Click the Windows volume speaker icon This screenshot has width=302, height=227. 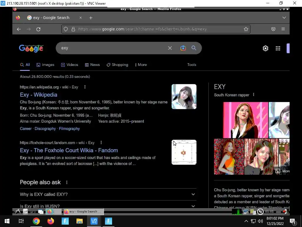click(x=260, y=221)
